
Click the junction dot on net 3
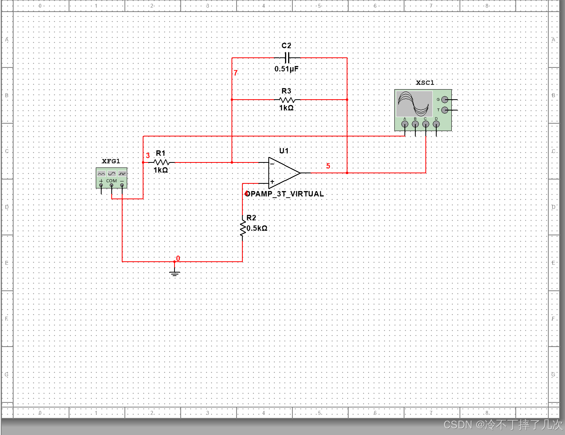point(143,162)
